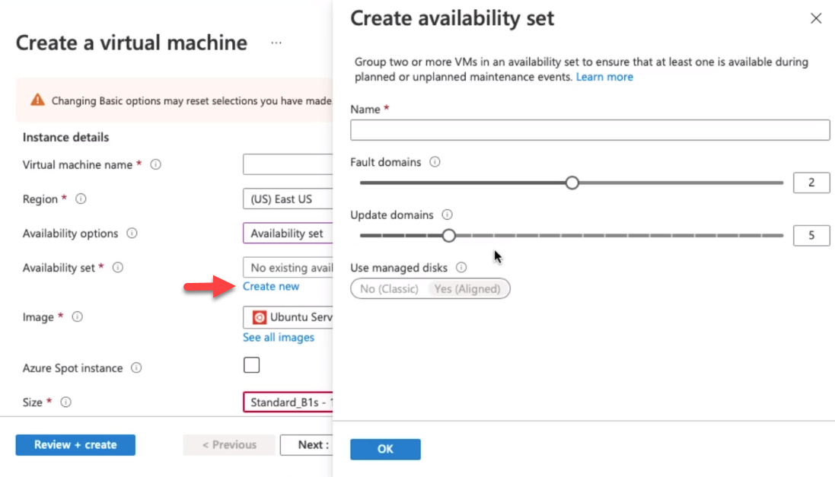The width and height of the screenshot is (835, 477).
Task: Click the Create new link under Availability set
Action: tap(271, 286)
